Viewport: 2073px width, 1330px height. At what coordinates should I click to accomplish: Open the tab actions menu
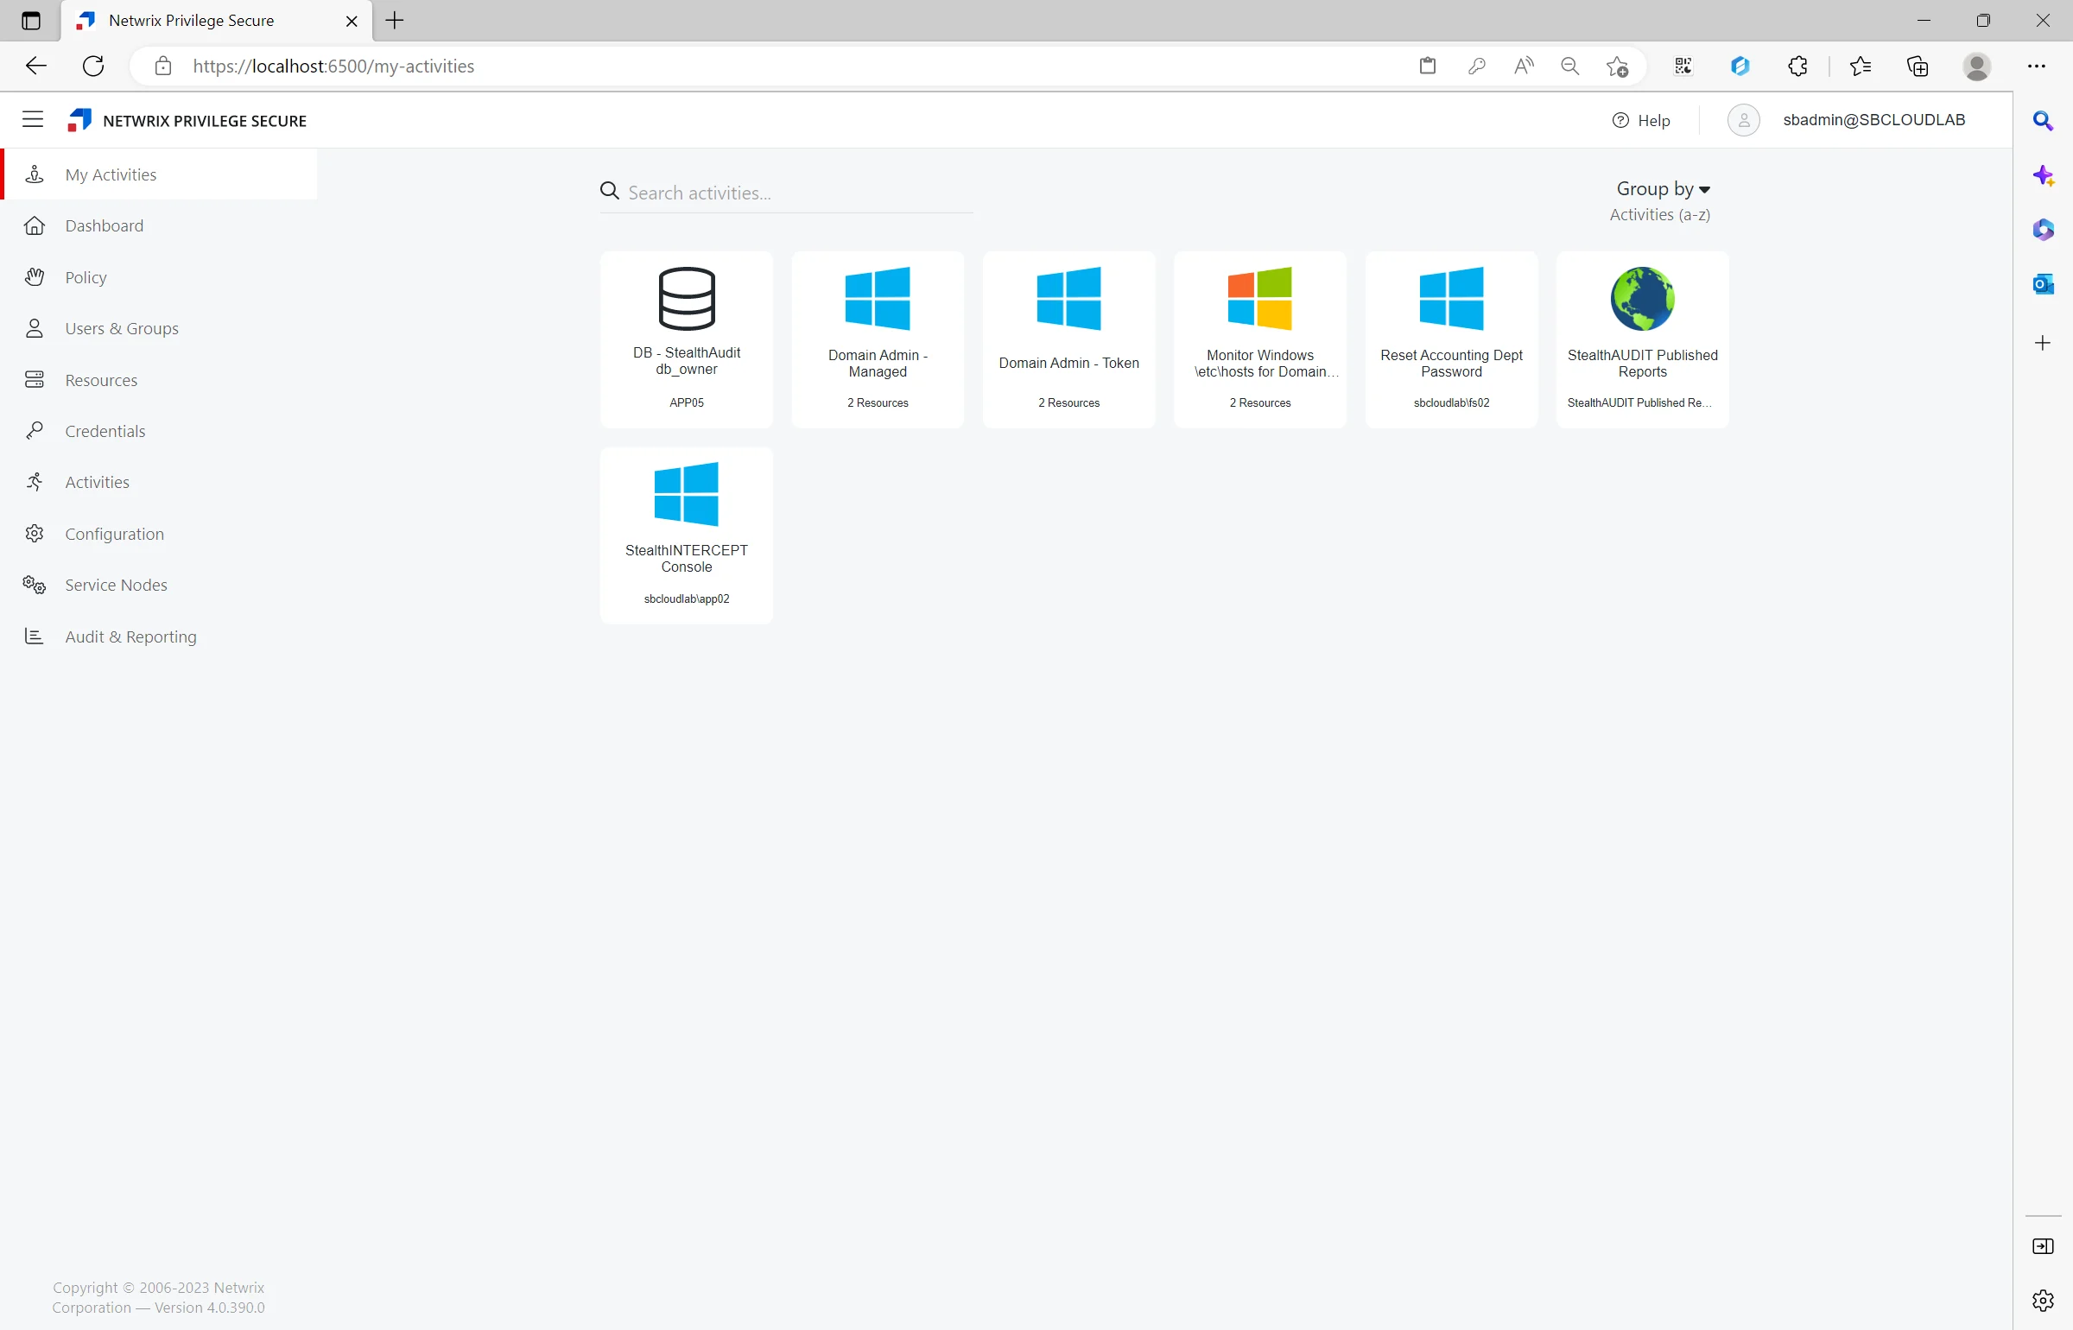click(31, 21)
